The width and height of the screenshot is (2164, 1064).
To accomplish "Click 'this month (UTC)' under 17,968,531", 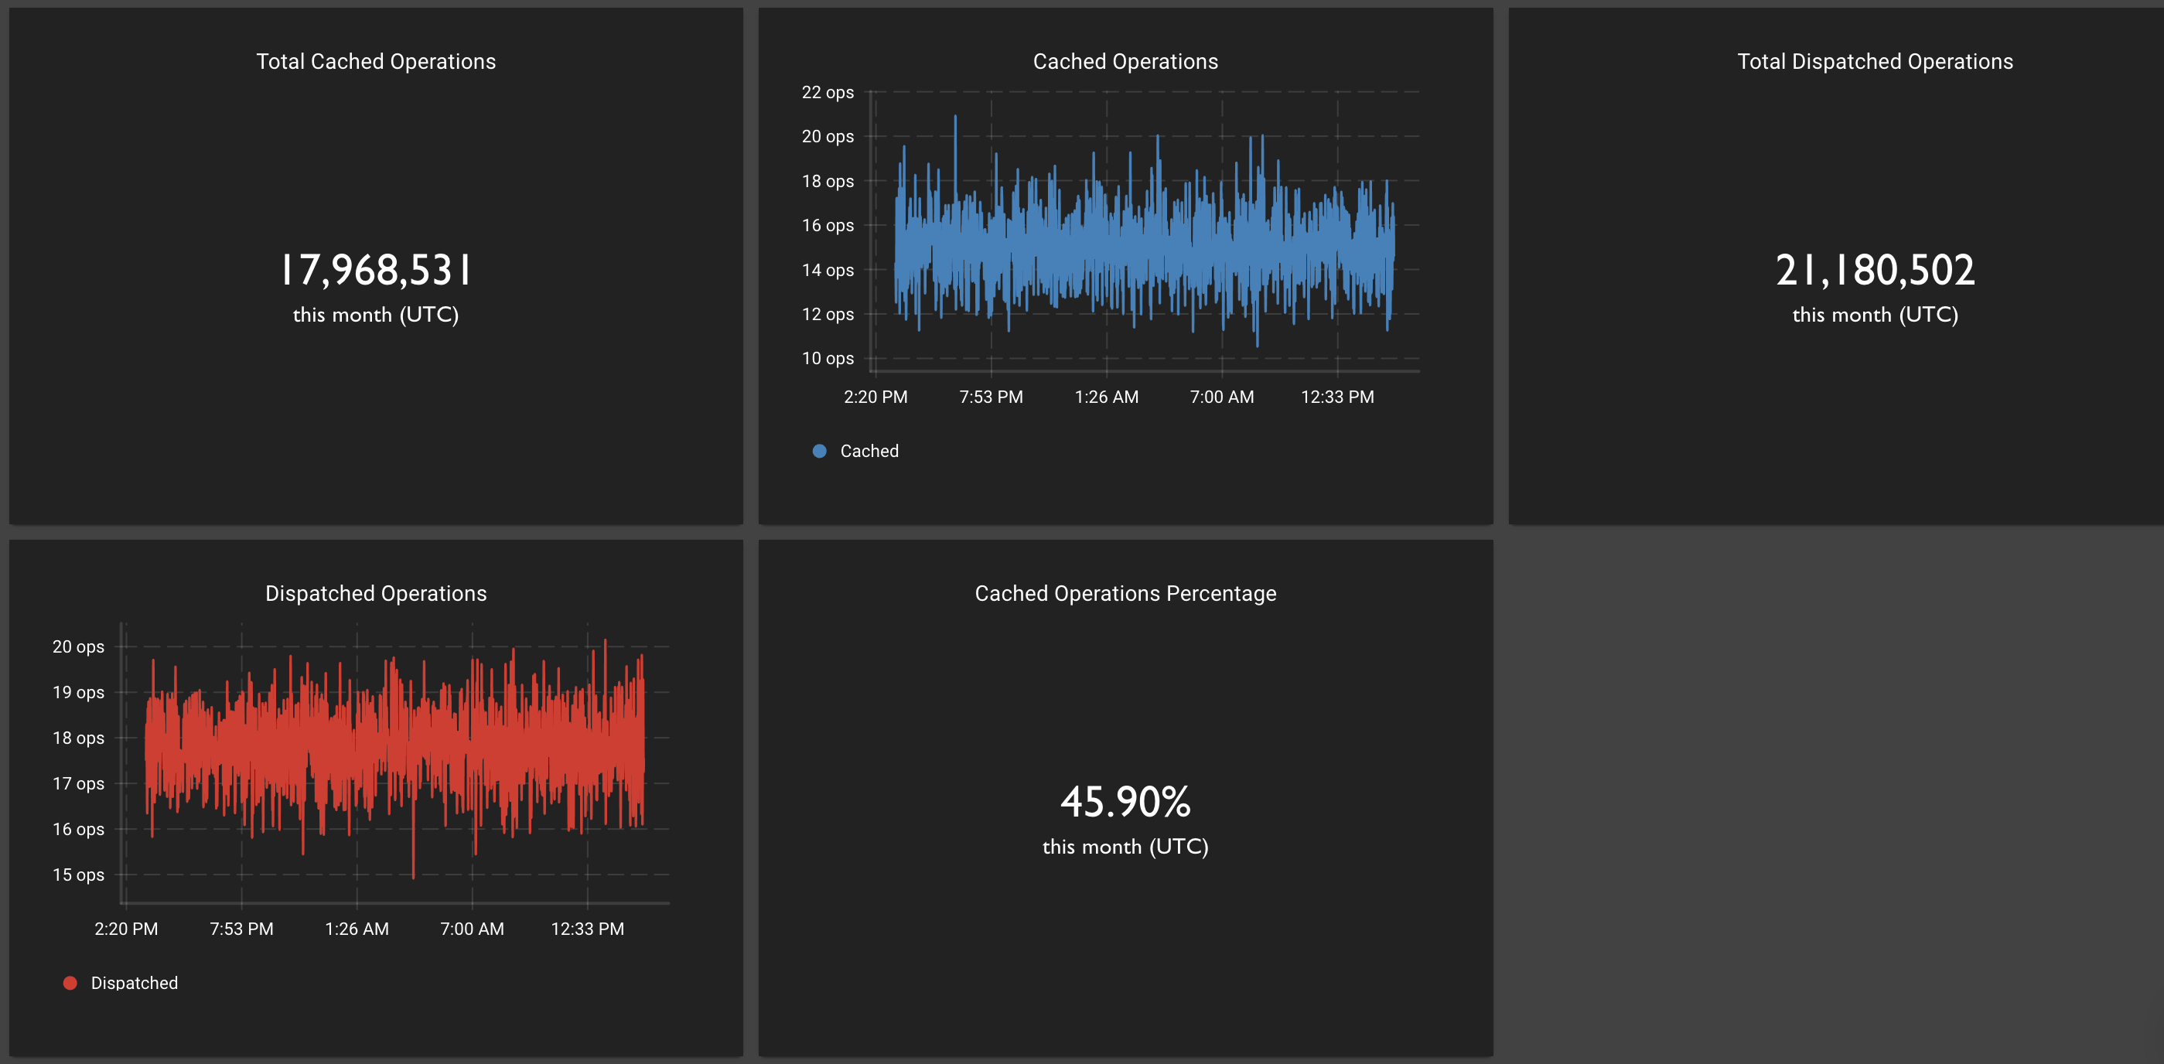I will point(376,315).
